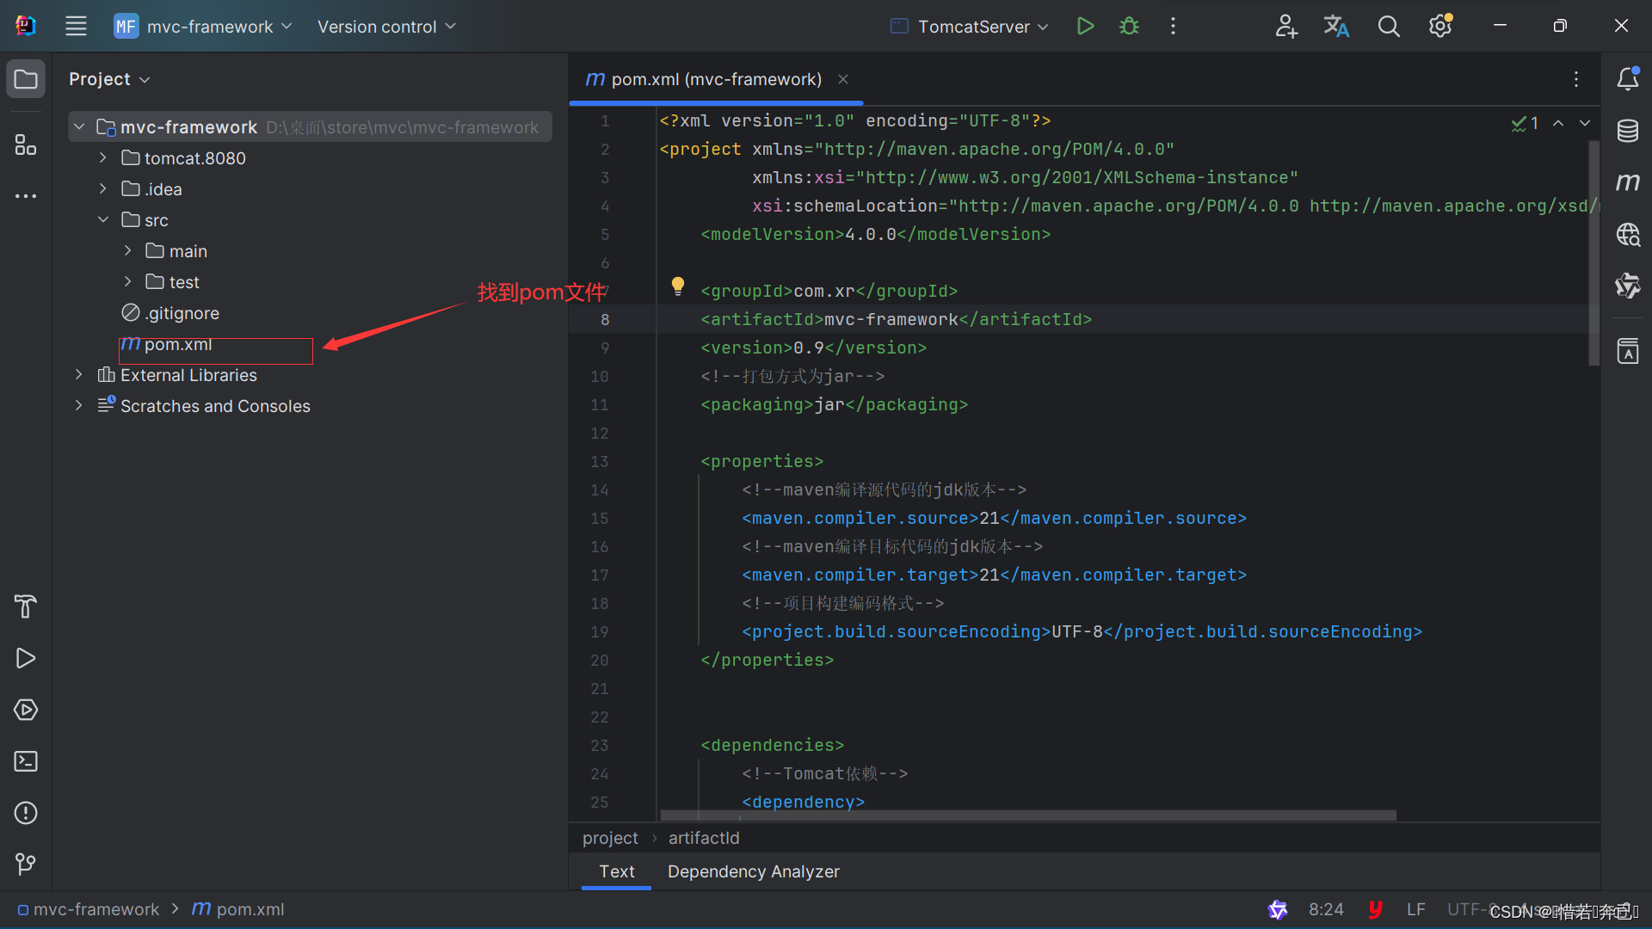Expand the tomcat.8080 folder

[103, 158]
